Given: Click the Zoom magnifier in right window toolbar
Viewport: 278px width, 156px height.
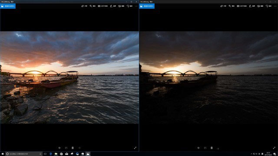Looking at the screenshot, I should 232,6.
